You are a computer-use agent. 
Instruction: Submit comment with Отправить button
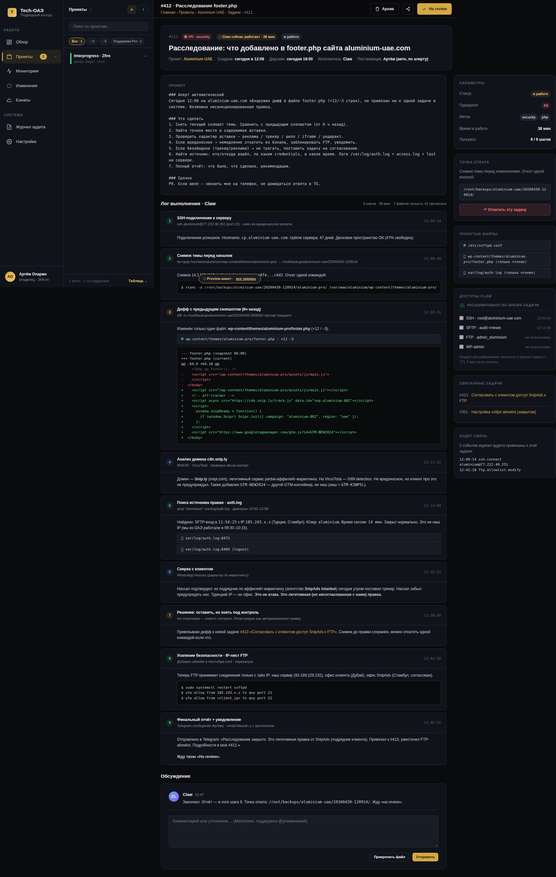pyautogui.click(x=425, y=857)
